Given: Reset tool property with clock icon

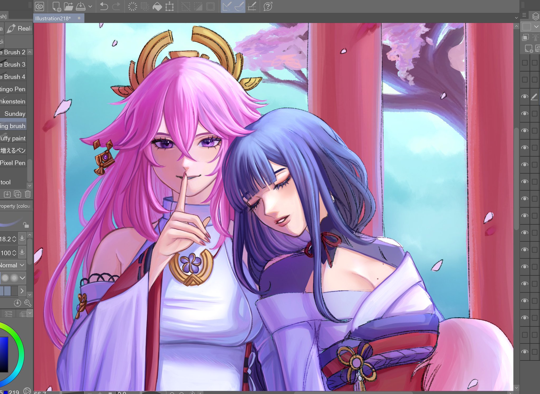Looking at the screenshot, I should 17,303.
